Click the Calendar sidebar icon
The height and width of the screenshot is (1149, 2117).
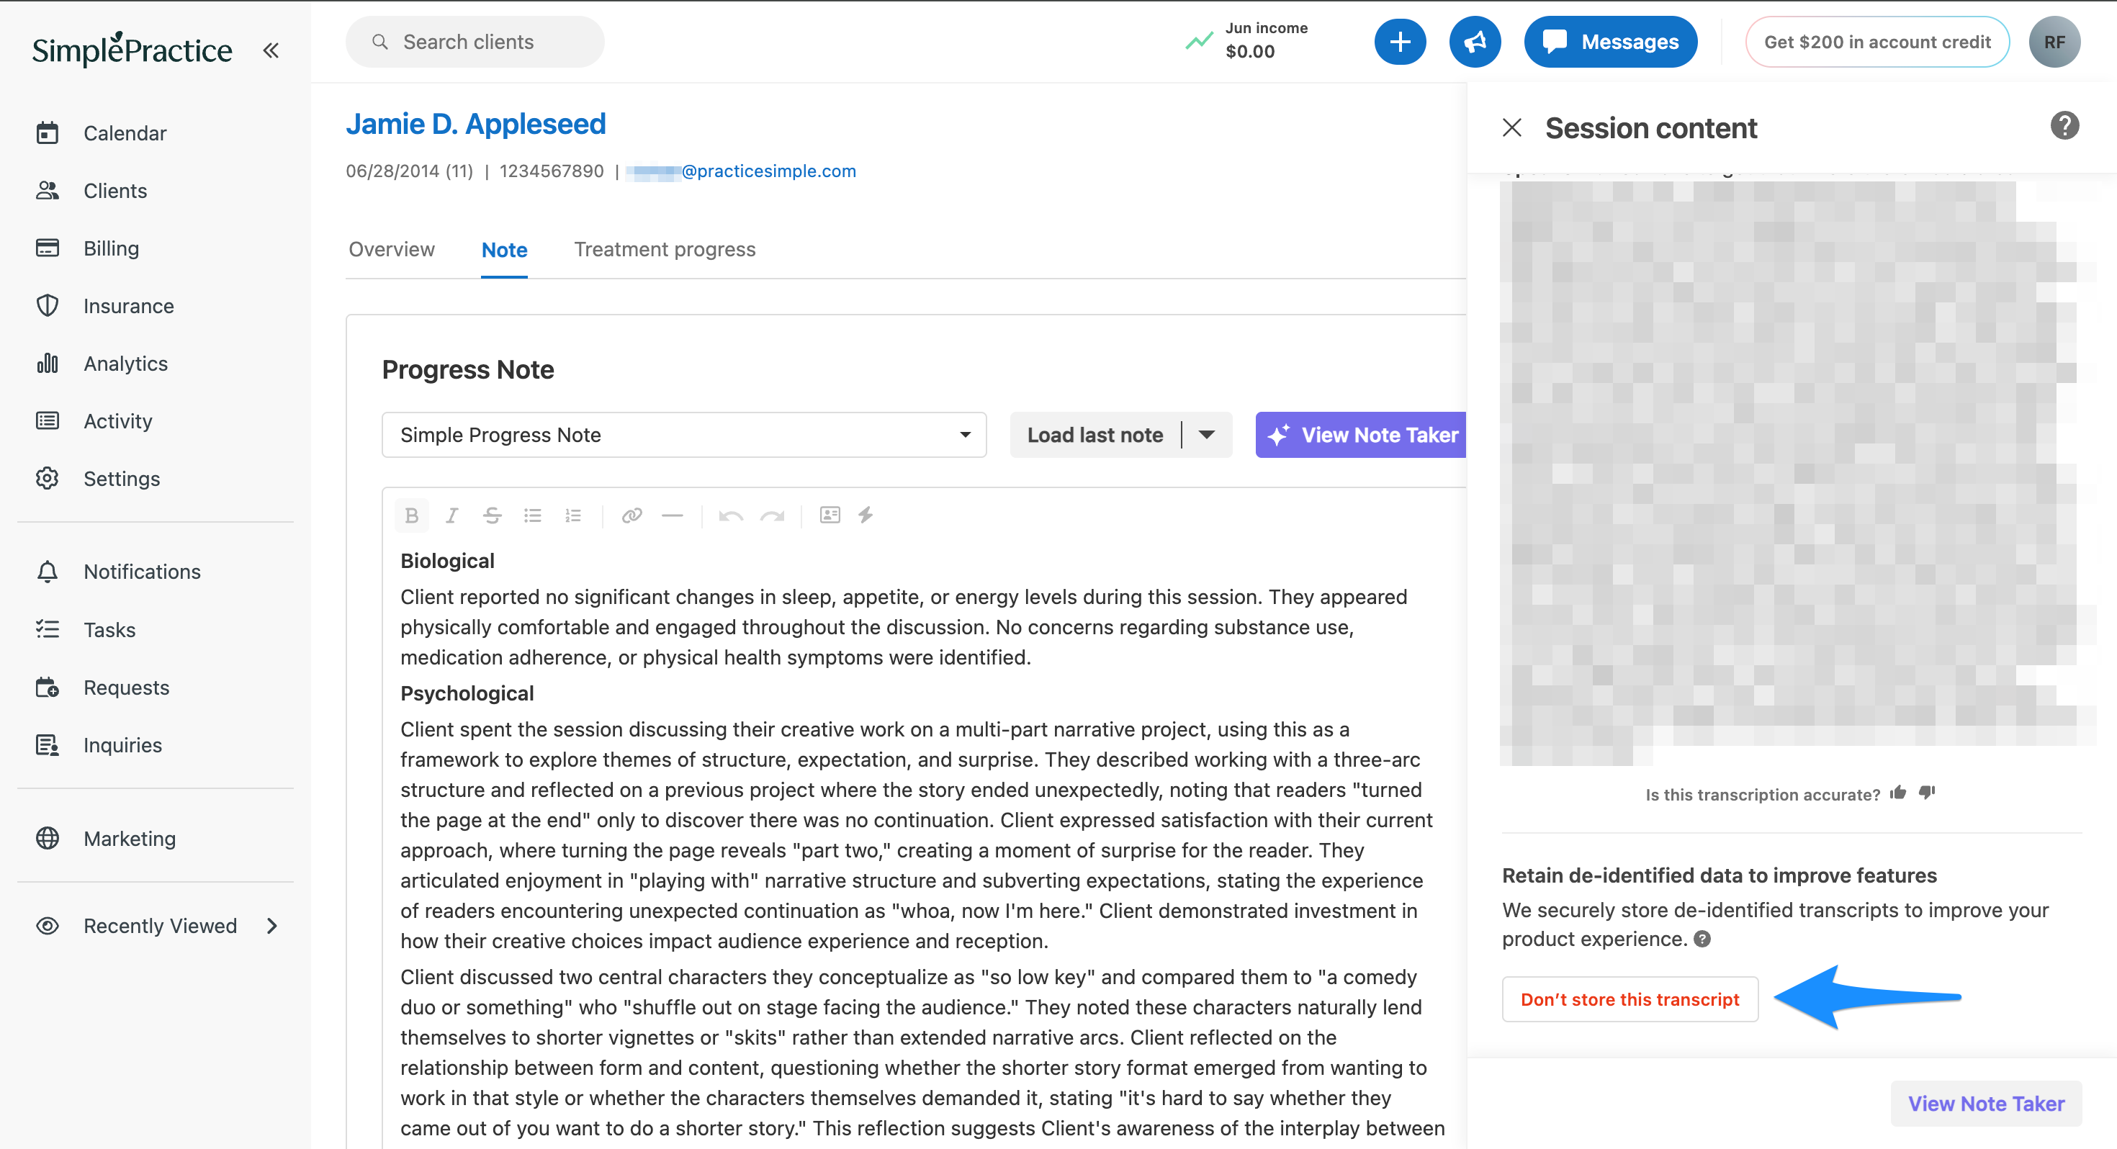click(48, 132)
